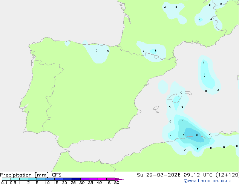Screen dimensions: 239x184
Task: Click the 'Precipitation [mm]' title text
Action: point(25,175)
